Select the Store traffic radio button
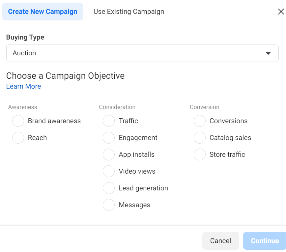The height and width of the screenshot is (252, 286). [x=200, y=154]
